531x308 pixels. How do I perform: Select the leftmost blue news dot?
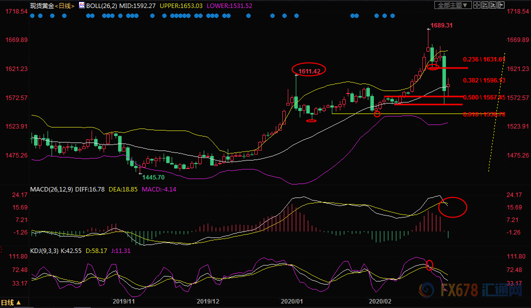(32, 16)
